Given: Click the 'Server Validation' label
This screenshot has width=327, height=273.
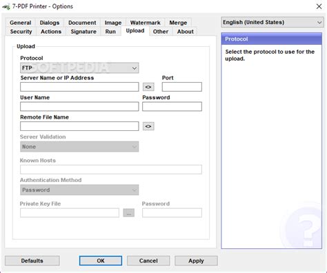Looking at the screenshot, I should (x=43, y=136).
